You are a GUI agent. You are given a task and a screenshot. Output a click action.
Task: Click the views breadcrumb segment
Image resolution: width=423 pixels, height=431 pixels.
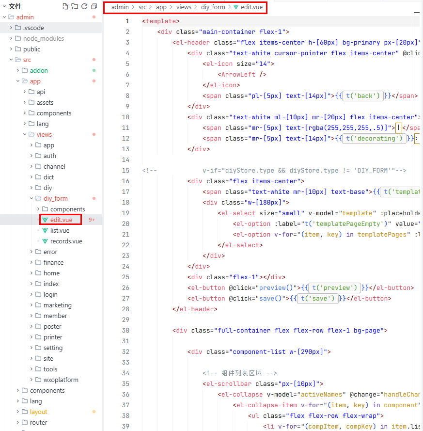pos(184,7)
